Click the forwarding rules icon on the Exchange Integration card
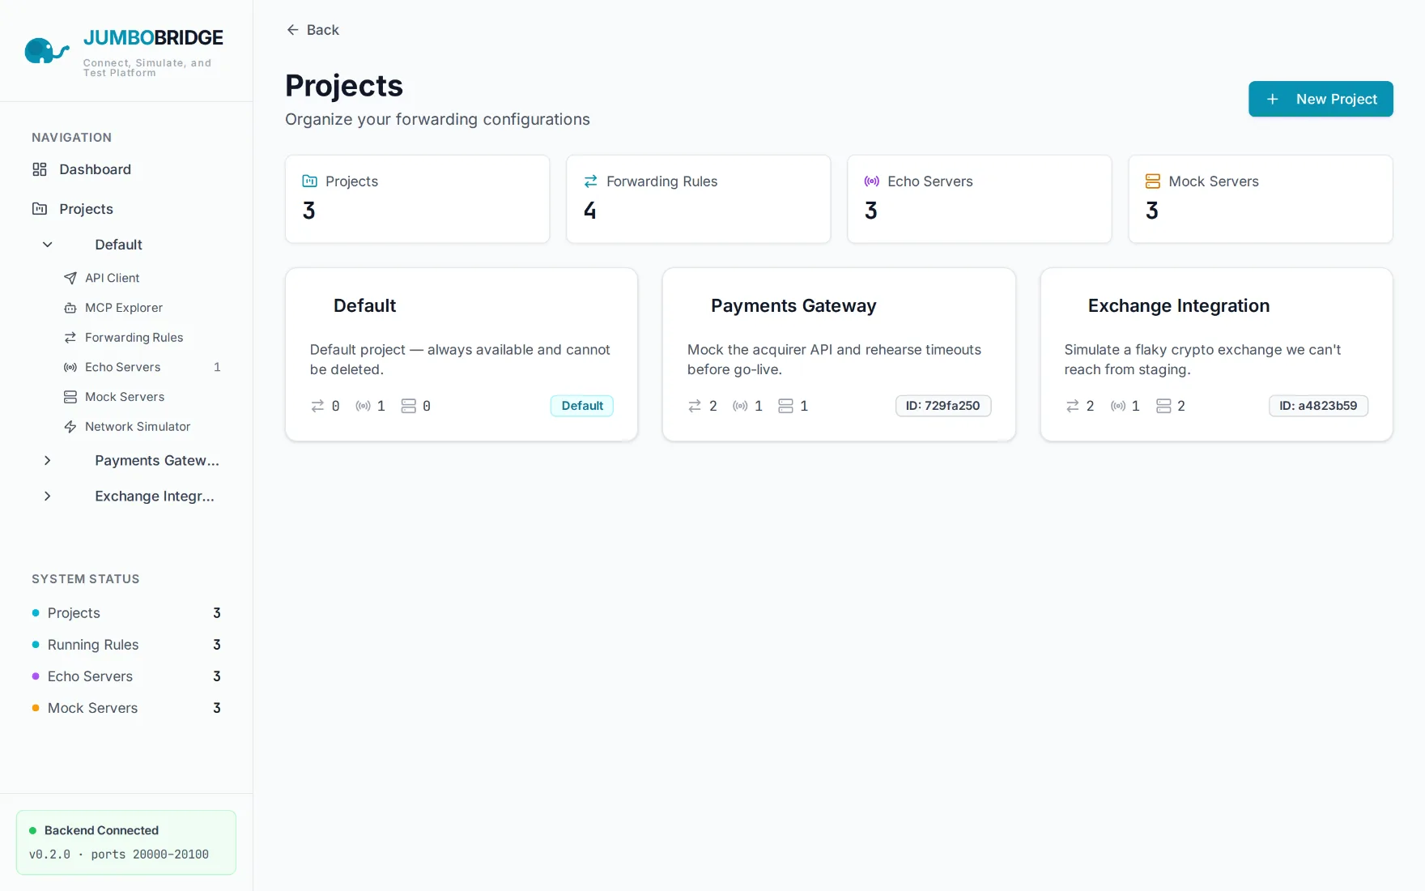The image size is (1425, 891). click(x=1072, y=406)
